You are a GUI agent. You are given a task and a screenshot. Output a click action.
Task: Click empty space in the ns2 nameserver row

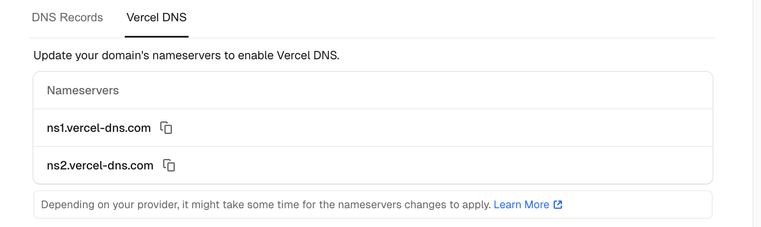coord(417,165)
